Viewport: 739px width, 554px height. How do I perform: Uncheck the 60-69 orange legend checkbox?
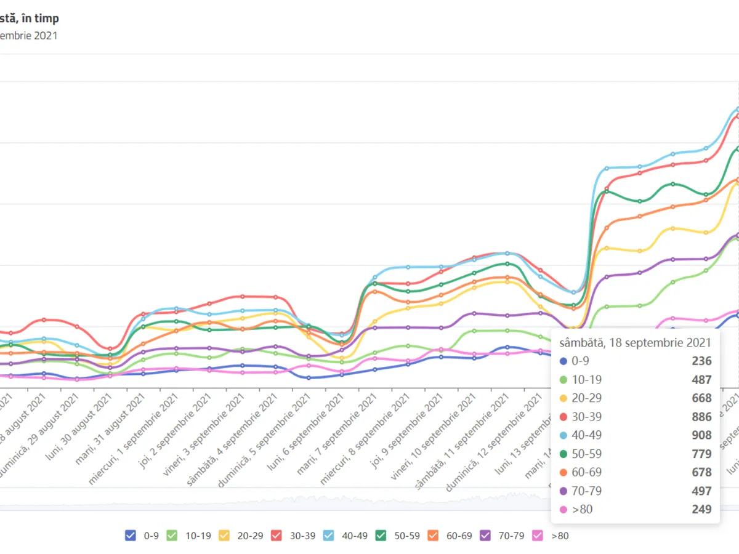tap(433, 536)
